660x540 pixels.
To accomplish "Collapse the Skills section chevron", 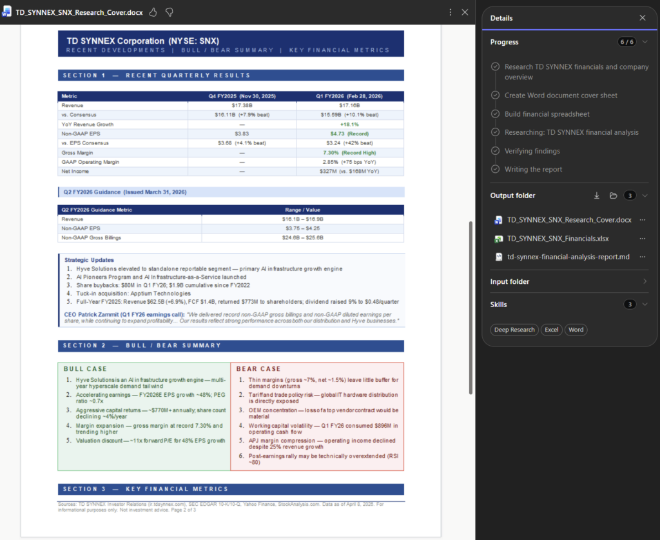I will pos(645,305).
